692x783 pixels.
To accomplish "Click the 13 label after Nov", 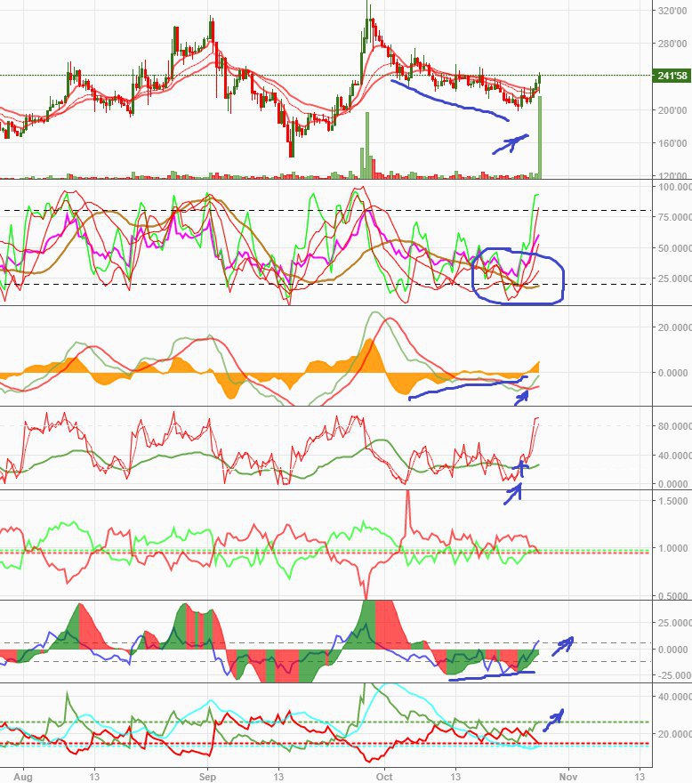I will [640, 777].
